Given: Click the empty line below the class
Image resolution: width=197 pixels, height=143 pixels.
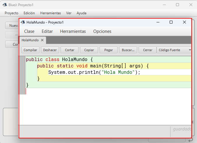Looking at the screenshot, I should pyautogui.click(x=108, y=91).
